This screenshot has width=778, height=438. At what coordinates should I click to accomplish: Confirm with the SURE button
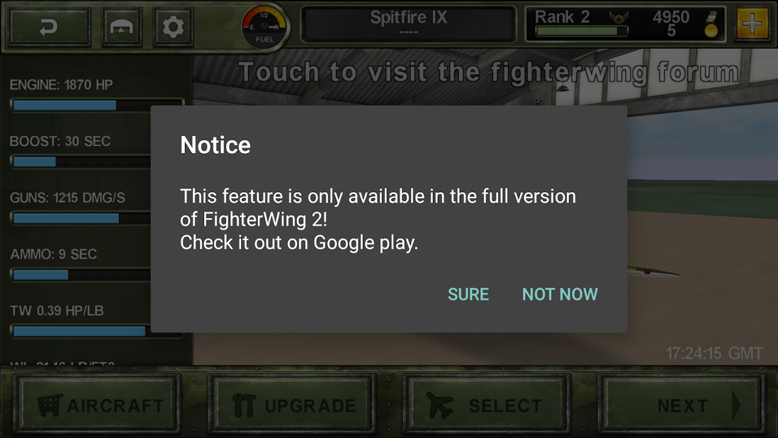[x=468, y=294]
